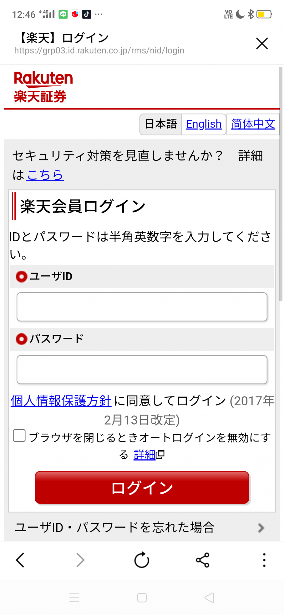Open the three-dot more options menu
Viewport: 284px width, 615px height.
click(x=264, y=560)
